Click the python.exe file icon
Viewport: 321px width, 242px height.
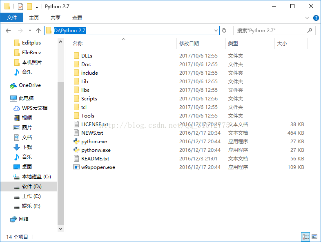point(76,142)
